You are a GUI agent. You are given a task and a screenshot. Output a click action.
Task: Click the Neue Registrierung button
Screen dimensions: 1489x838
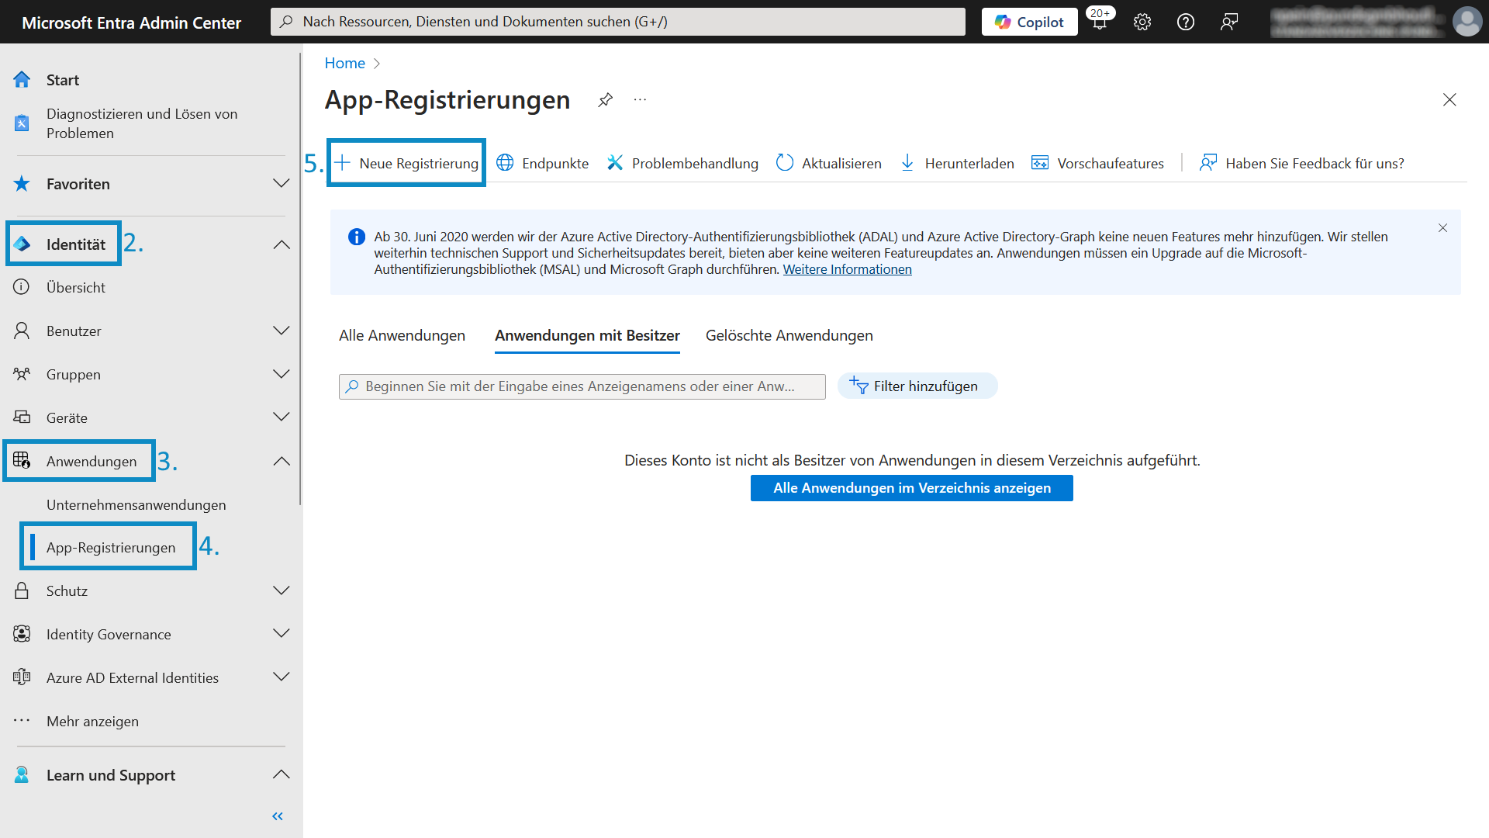[x=406, y=163]
